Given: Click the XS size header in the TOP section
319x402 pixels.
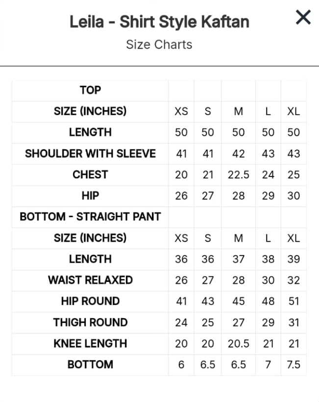Looking at the screenshot, I should (181, 112).
